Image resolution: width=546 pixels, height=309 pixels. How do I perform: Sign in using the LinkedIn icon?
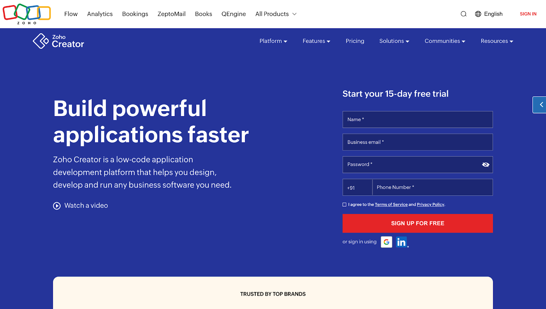pos(401,242)
